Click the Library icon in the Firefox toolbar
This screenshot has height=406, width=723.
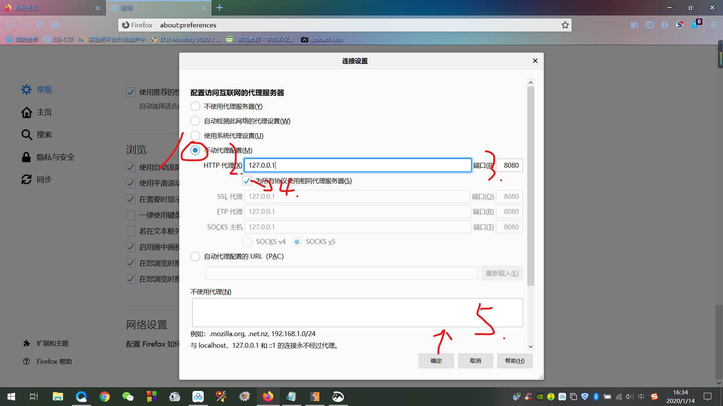coord(635,25)
